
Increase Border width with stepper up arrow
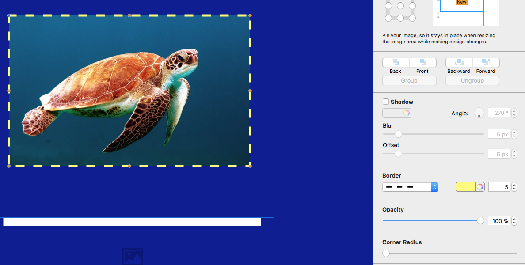514,185
